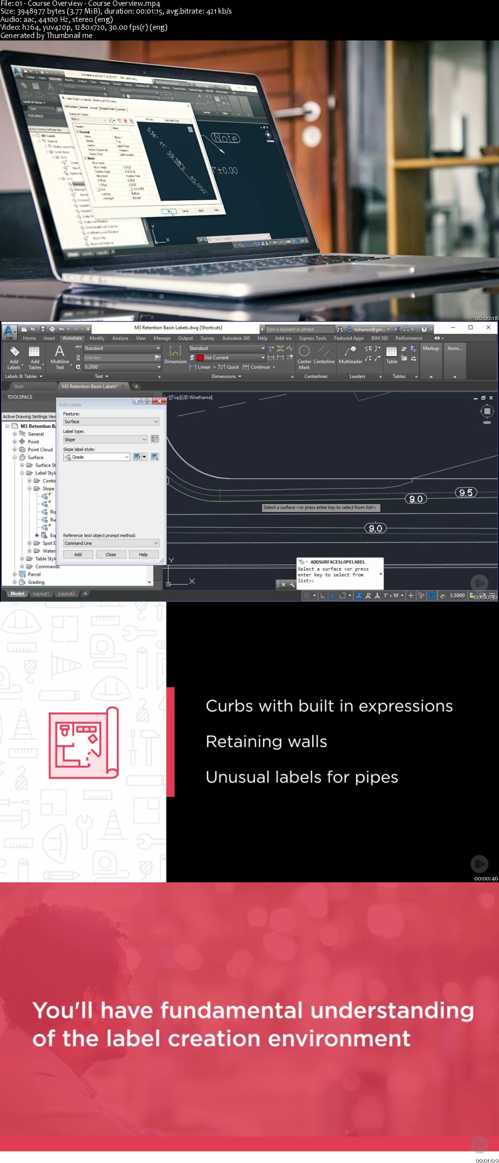This screenshot has height=1163, width=499.
Task: Switch to the Insert ribbon tab
Action: [x=49, y=338]
